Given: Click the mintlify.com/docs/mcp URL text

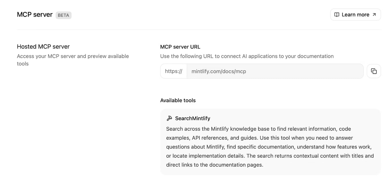Looking at the screenshot, I should (218, 71).
